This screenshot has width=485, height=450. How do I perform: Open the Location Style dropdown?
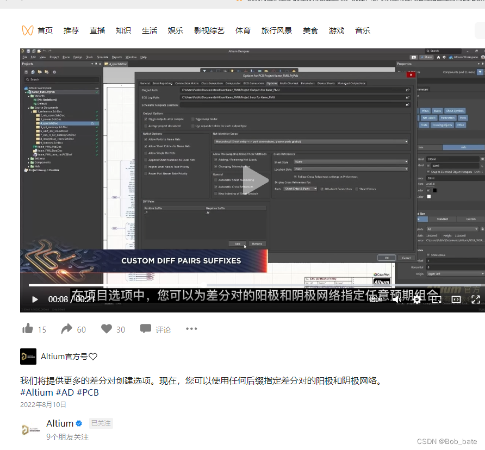coord(351,169)
